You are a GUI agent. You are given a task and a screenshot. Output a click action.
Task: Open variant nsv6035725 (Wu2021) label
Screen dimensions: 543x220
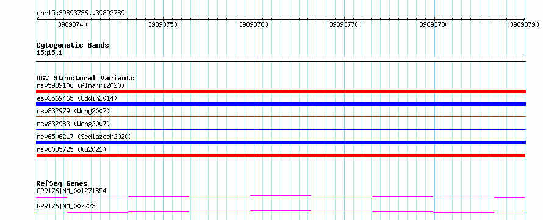tap(71, 149)
